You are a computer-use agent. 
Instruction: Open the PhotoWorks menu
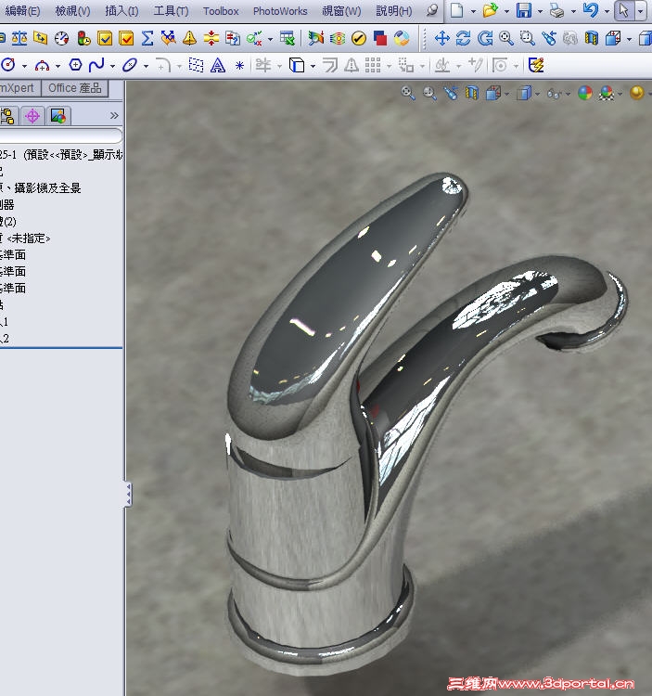click(280, 10)
